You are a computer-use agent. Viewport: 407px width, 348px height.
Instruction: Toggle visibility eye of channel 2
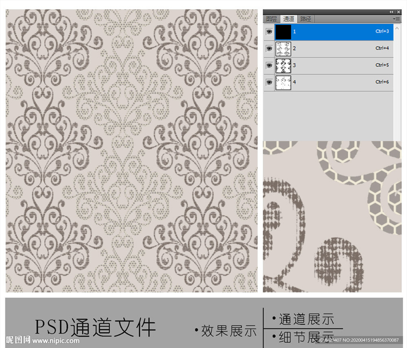point(269,48)
